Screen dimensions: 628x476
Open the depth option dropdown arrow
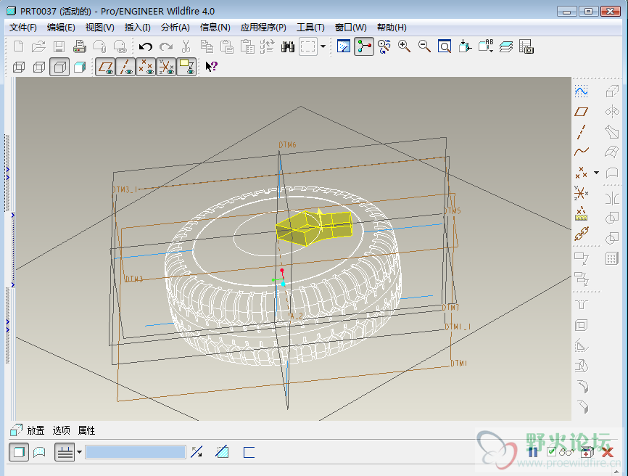tap(79, 452)
